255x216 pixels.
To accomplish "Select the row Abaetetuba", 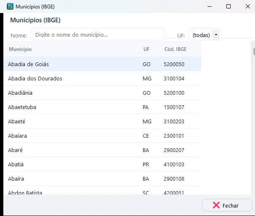I will pos(102,107).
